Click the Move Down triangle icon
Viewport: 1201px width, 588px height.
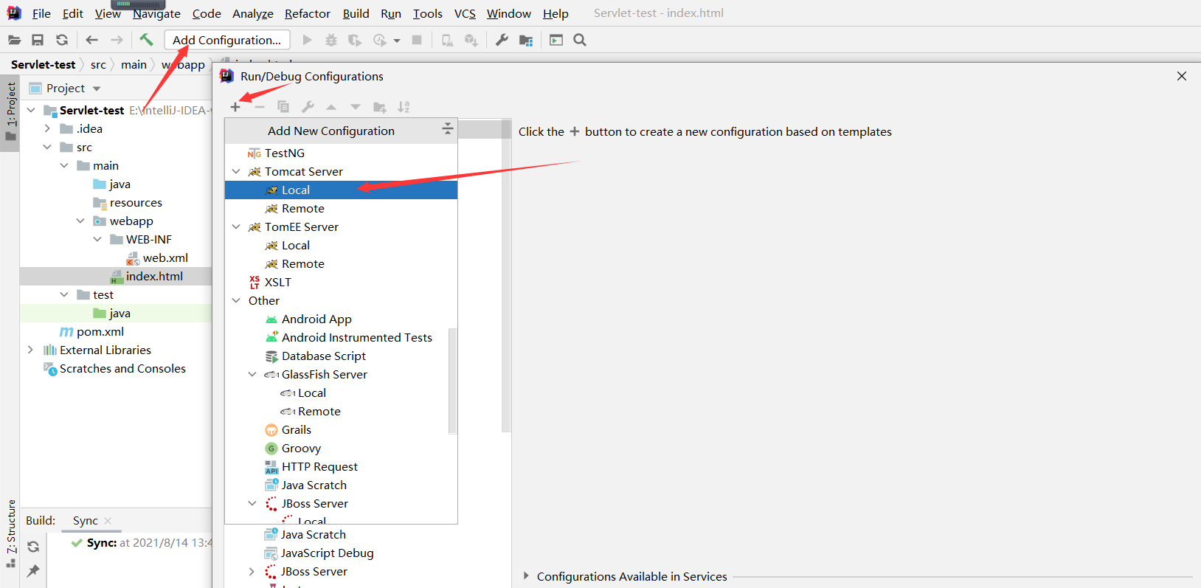click(x=356, y=107)
